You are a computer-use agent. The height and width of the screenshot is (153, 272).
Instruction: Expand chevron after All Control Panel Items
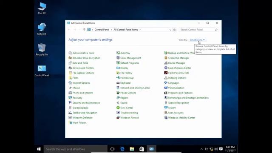pyautogui.click(x=140, y=30)
